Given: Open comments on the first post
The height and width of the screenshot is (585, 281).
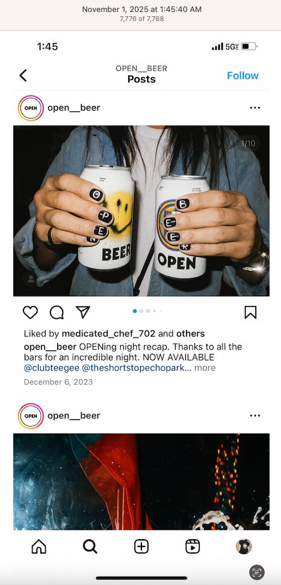Looking at the screenshot, I should coord(57,312).
